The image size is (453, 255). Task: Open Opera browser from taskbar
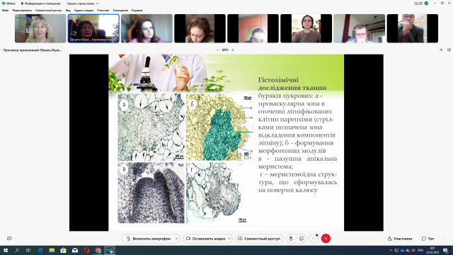tap(86, 250)
